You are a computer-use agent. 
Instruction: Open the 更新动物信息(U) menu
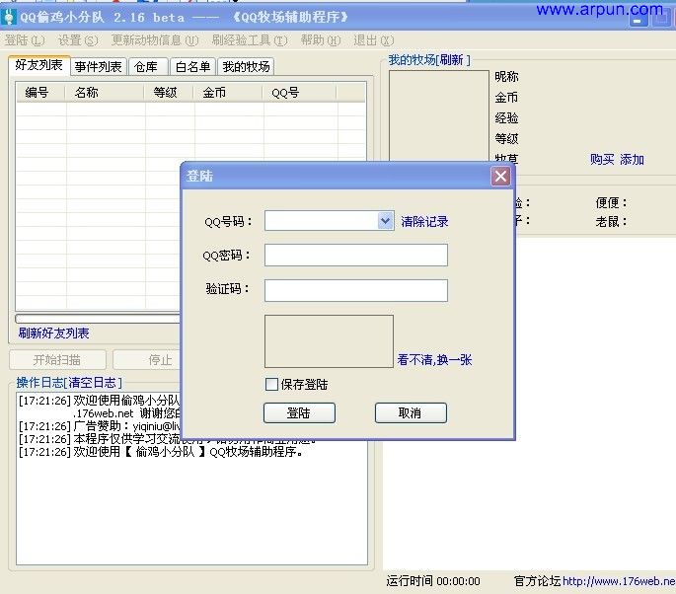click(x=155, y=40)
